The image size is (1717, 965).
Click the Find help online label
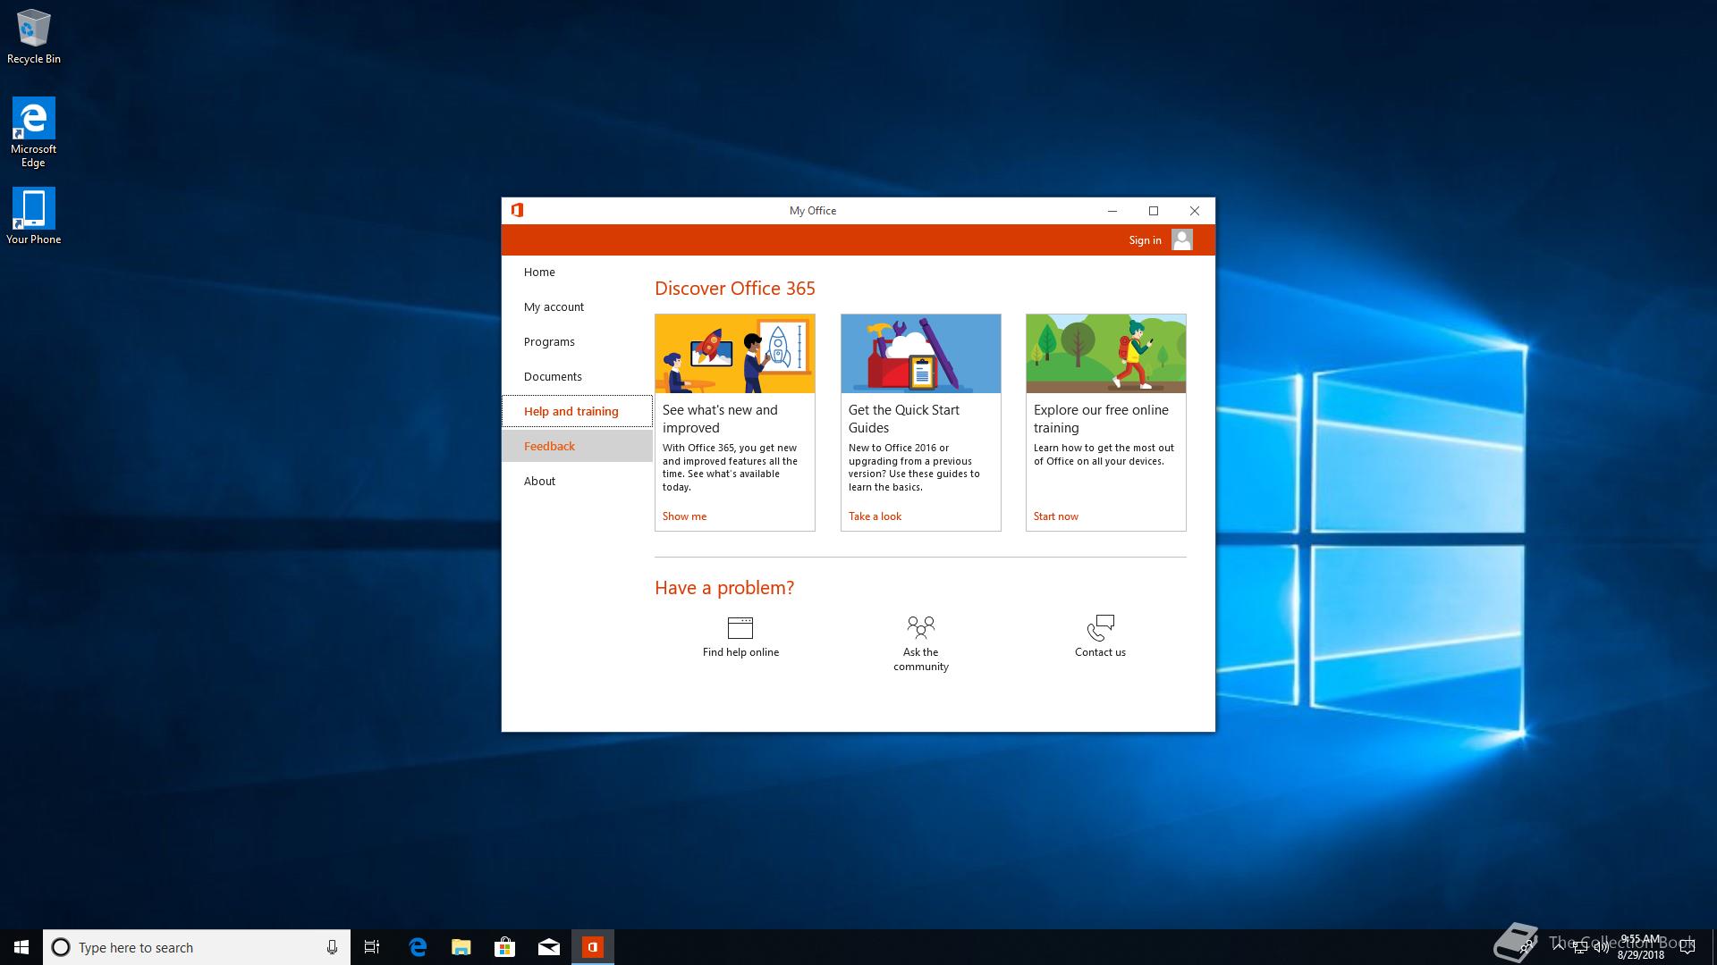740,652
